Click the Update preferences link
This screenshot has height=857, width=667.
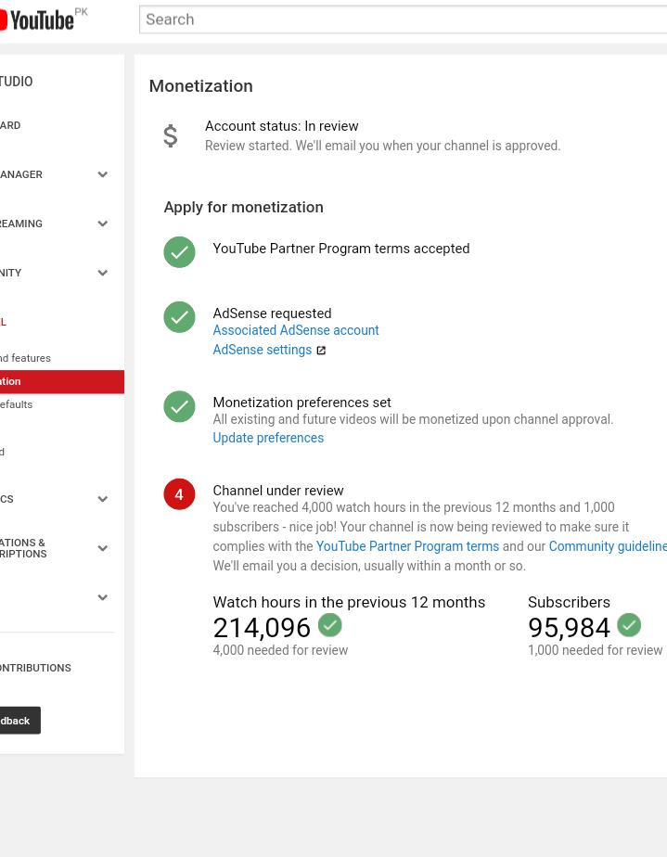point(268,438)
